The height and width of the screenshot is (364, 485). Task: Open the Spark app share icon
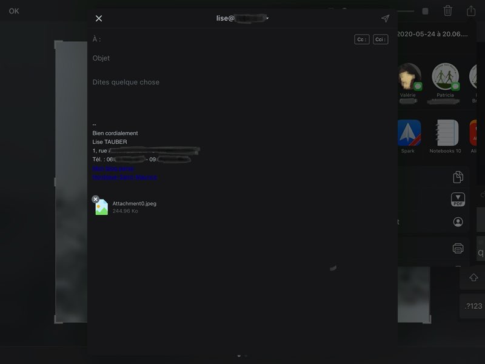tap(409, 132)
